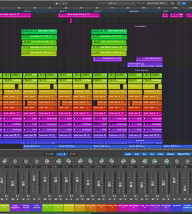Click the Custom Soft Piano volume fader
This screenshot has height=214, width=192.
[x=185, y=188]
